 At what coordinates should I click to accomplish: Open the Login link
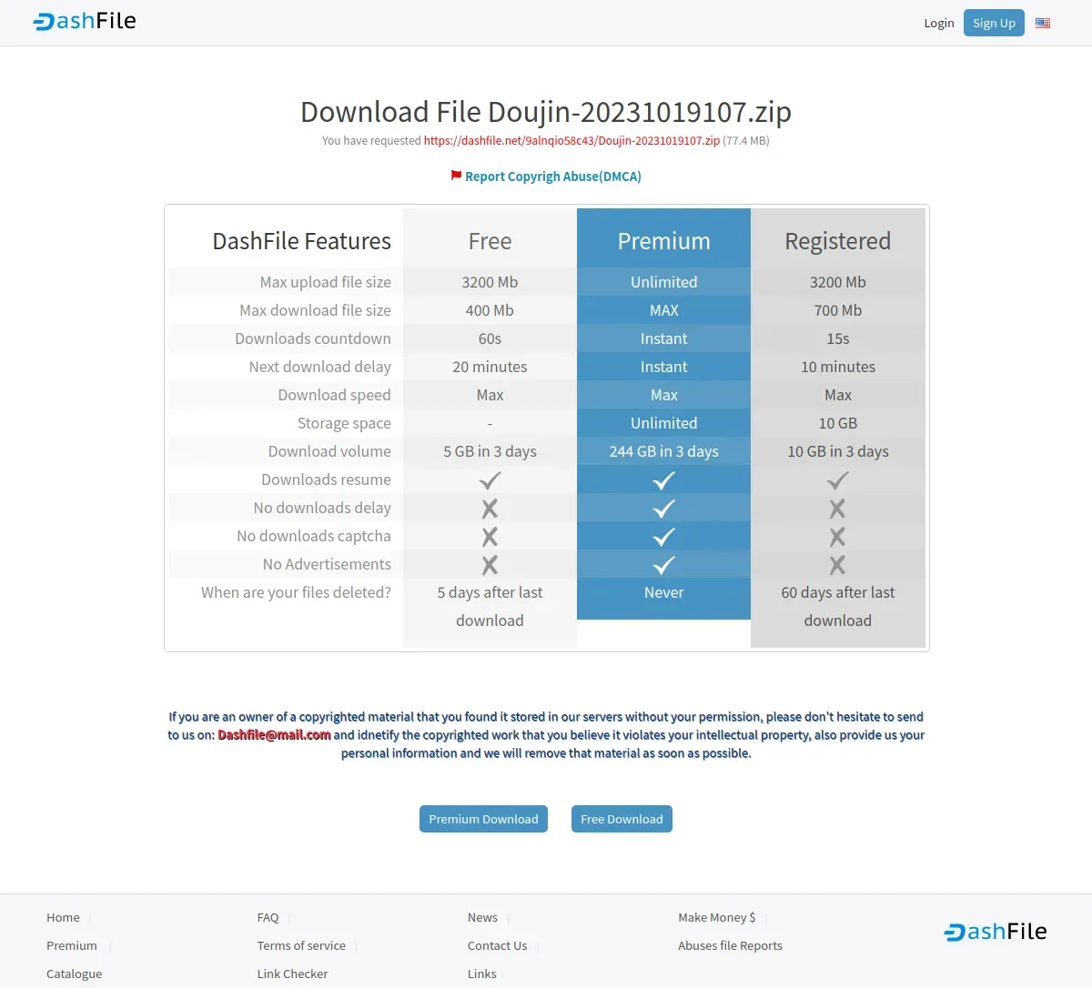[939, 23]
